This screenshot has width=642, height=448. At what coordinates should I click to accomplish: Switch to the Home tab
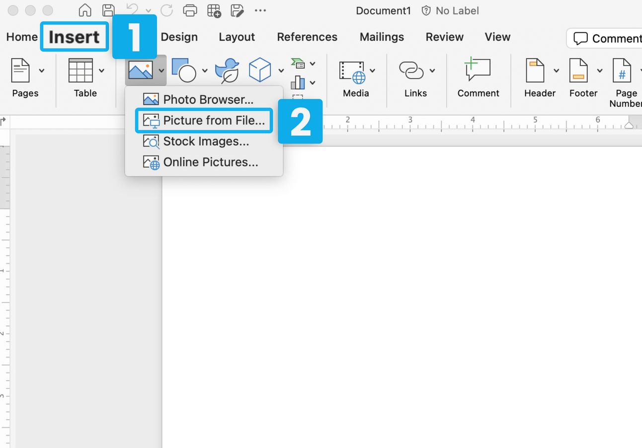pos(21,37)
